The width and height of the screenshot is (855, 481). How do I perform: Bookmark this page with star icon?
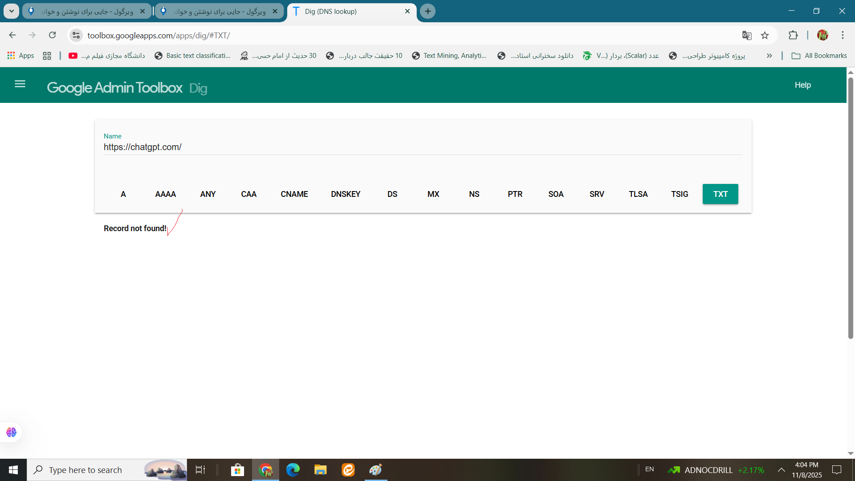(765, 36)
